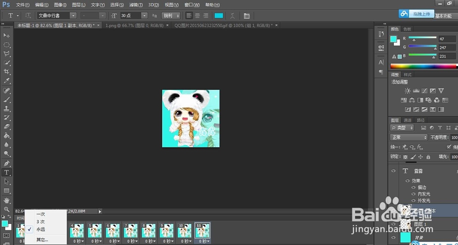Viewport: 458px width, 245px height.
Task: Open the blend mode 正常 dropdown
Action: [x=409, y=137]
